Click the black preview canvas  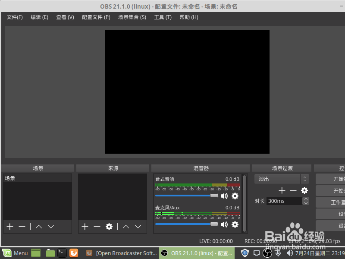click(x=187, y=92)
